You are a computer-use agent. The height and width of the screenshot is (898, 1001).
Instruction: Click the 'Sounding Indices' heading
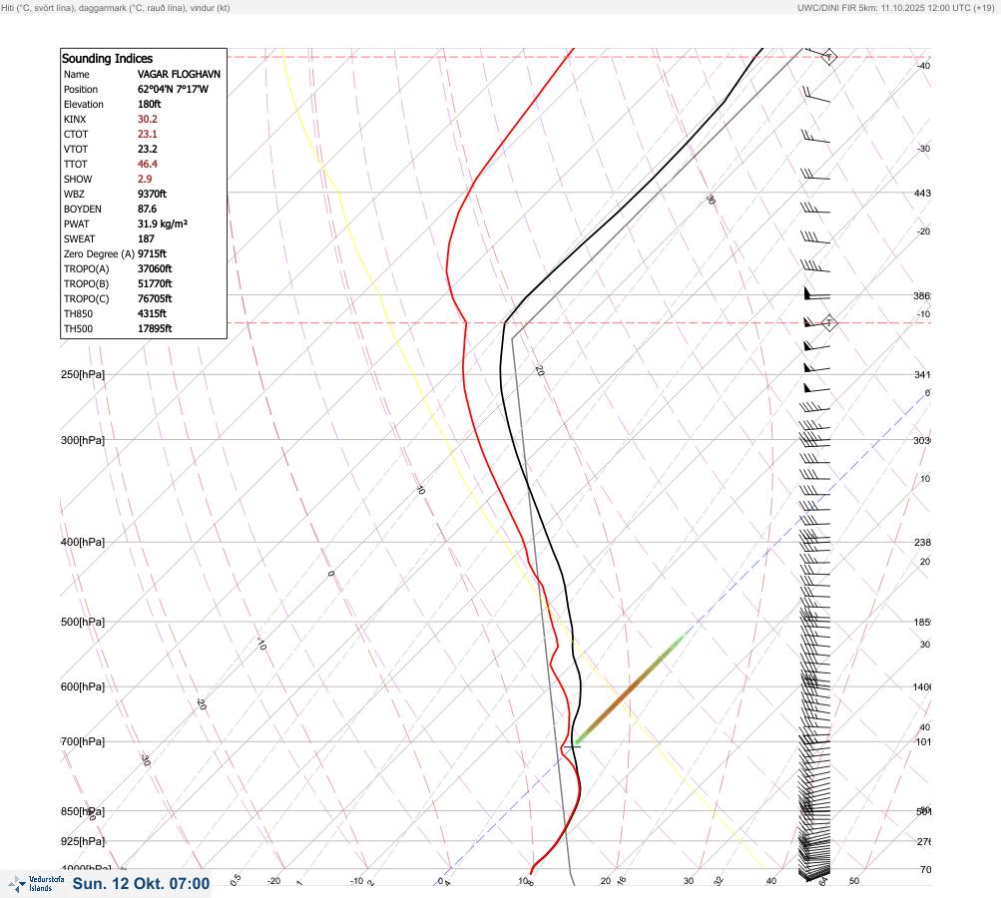pyautogui.click(x=107, y=59)
